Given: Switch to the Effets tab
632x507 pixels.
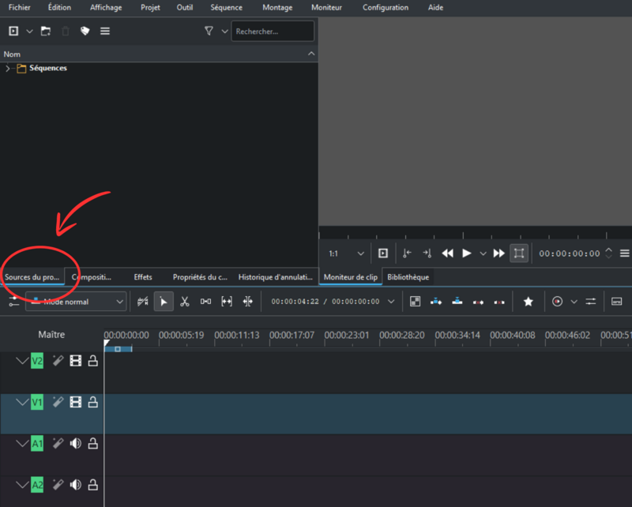Looking at the screenshot, I should pyautogui.click(x=143, y=277).
